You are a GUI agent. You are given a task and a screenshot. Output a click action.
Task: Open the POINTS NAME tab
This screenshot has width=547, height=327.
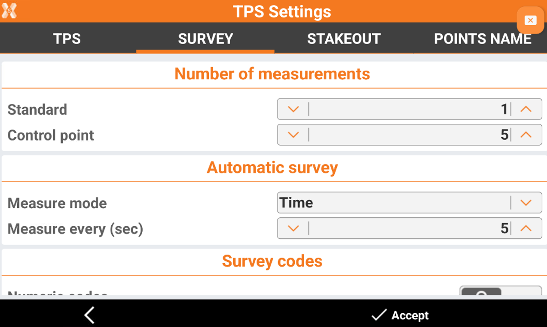(x=483, y=39)
